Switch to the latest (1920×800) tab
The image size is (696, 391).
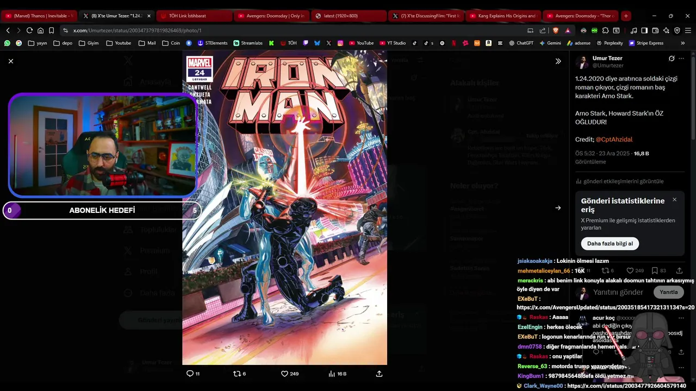[x=349, y=16]
